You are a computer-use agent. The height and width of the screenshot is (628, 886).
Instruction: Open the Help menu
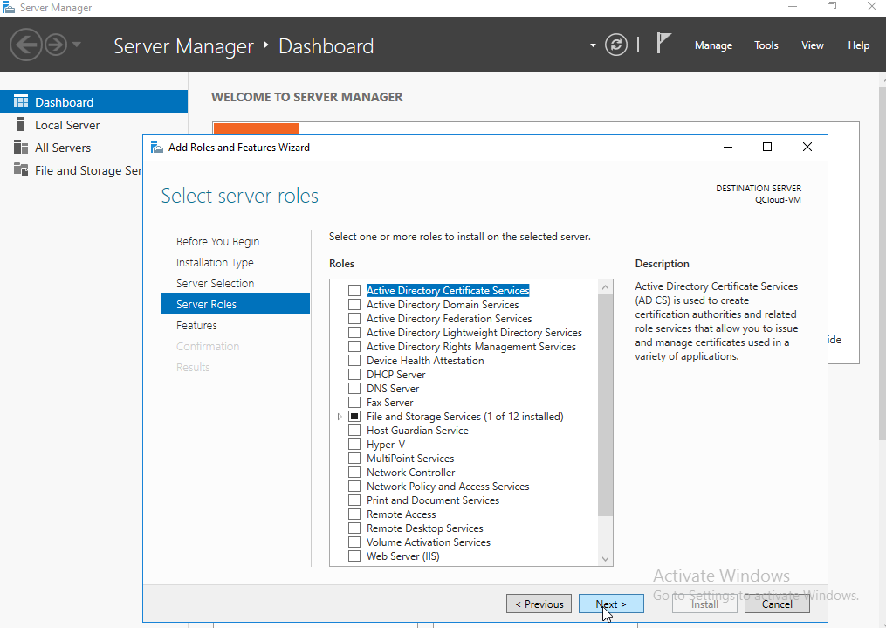(x=858, y=45)
